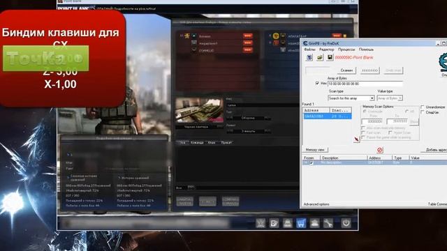Toggle the Hex checkbox
The image size is (447, 251).
317,84
